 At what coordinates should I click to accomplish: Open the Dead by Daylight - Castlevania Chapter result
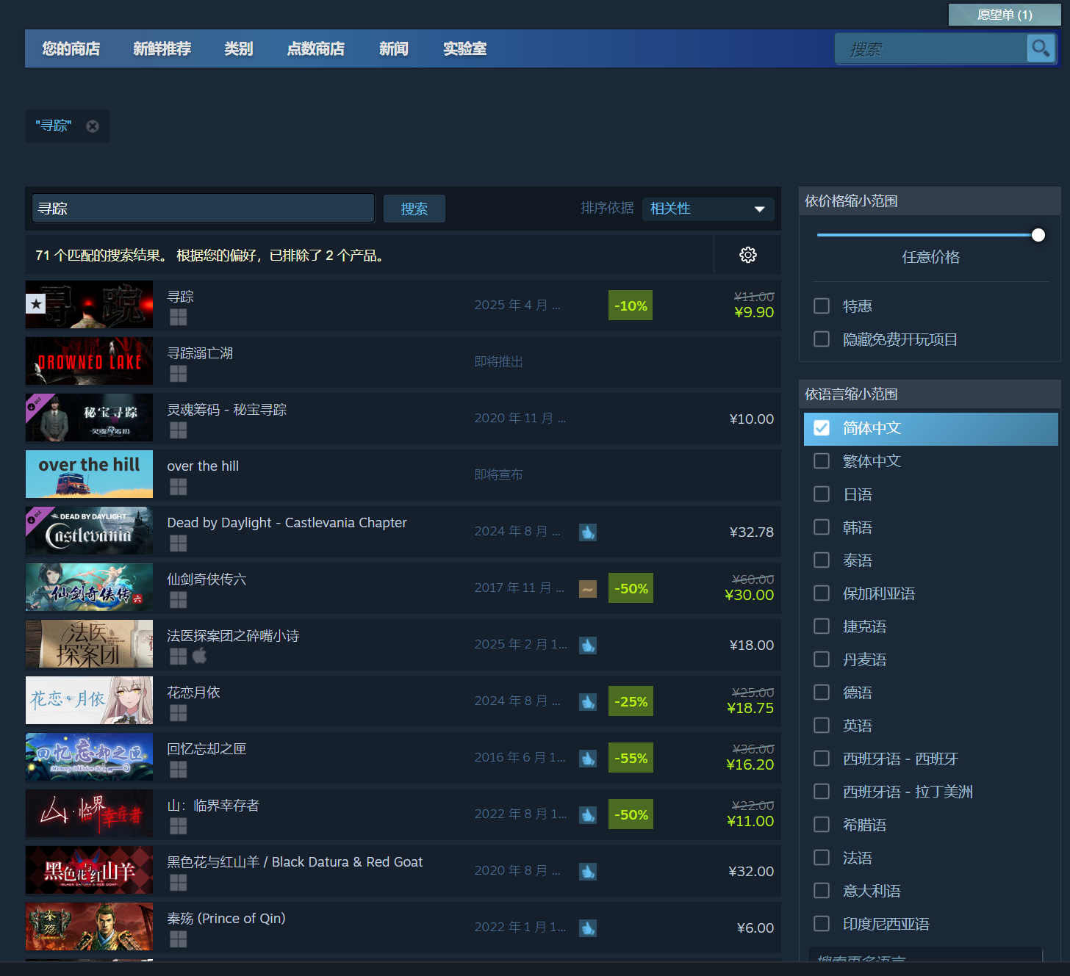403,532
